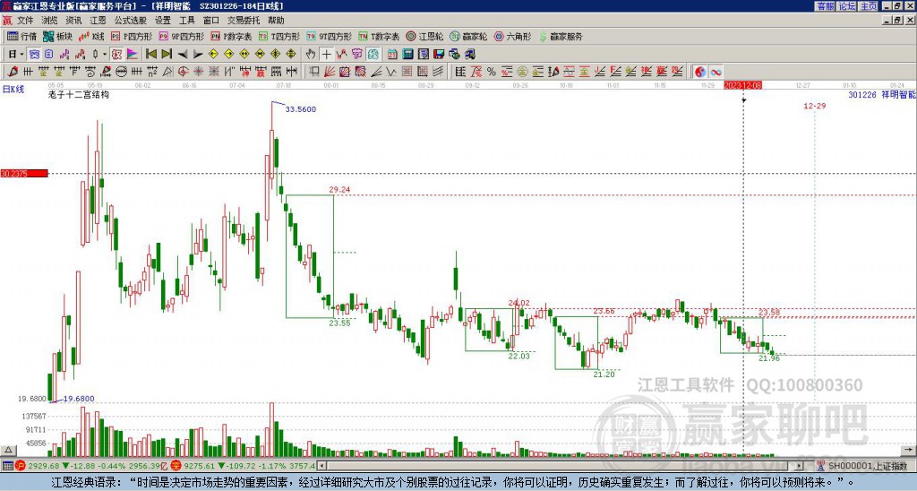Click the 行情 toolbar button
917x491 pixels.
21,36
